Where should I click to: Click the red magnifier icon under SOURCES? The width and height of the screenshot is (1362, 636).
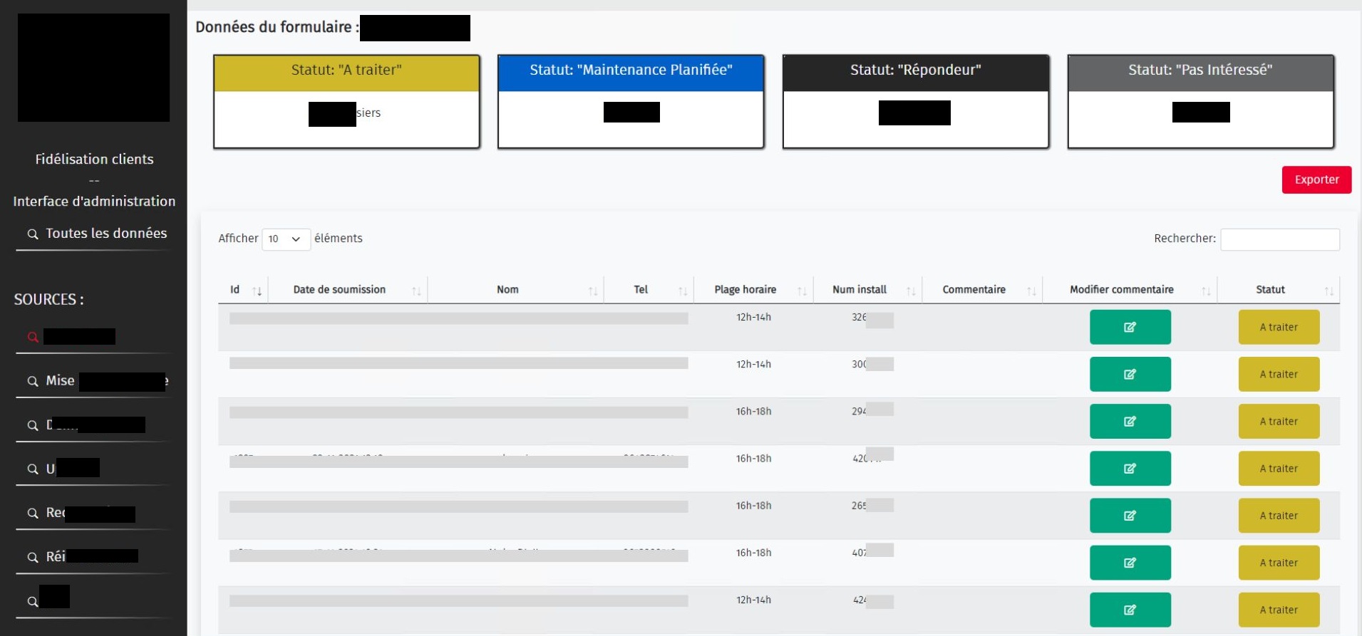click(33, 337)
